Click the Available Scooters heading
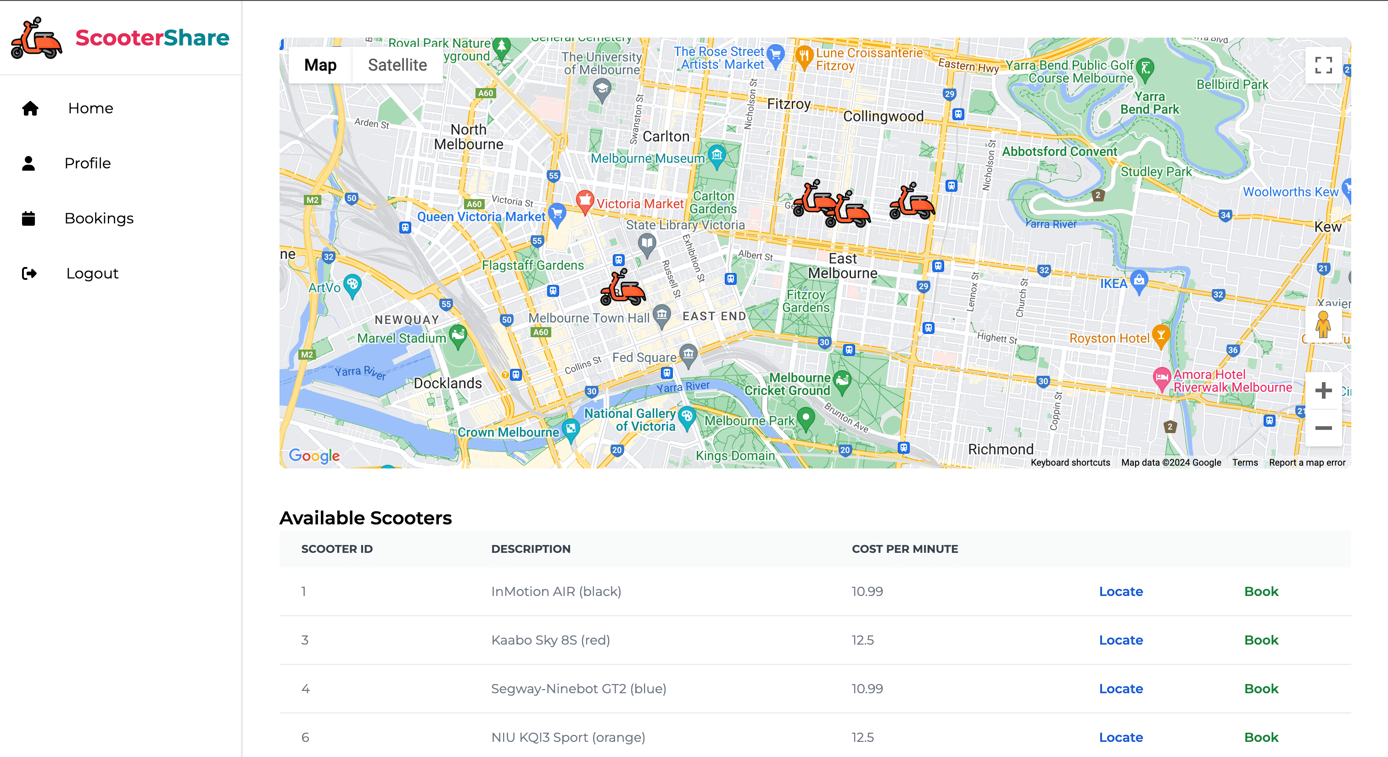 click(x=365, y=518)
